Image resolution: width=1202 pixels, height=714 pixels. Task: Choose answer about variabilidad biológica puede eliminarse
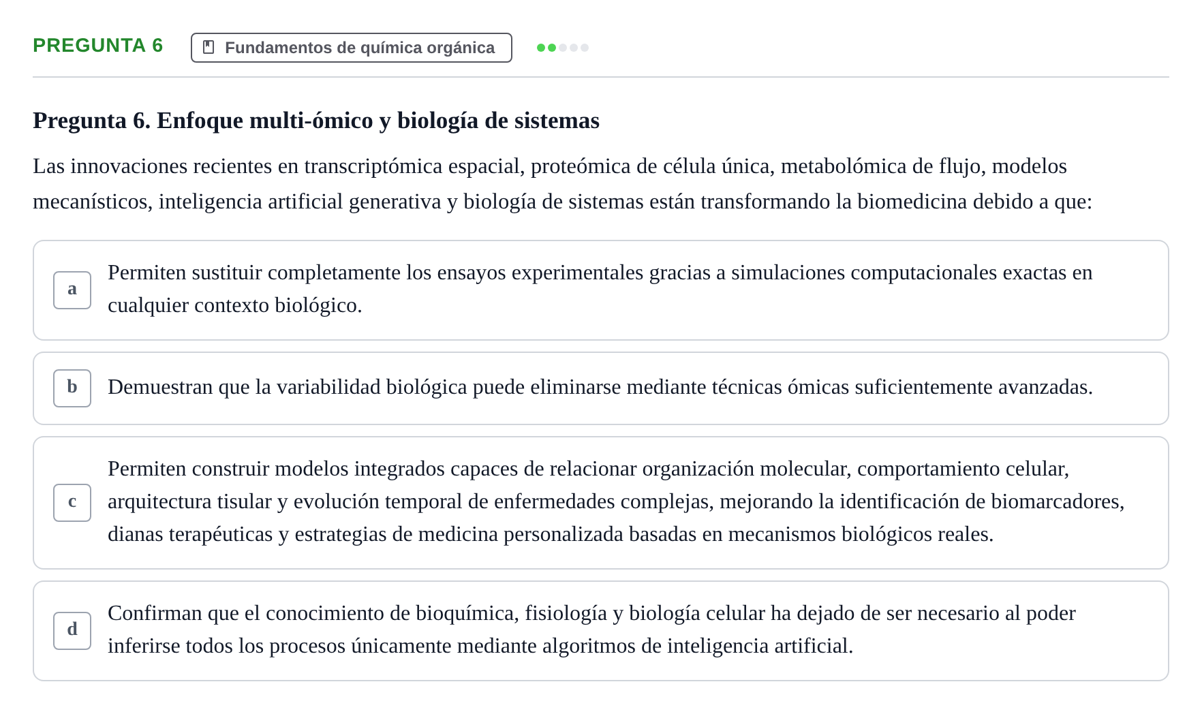point(601,388)
